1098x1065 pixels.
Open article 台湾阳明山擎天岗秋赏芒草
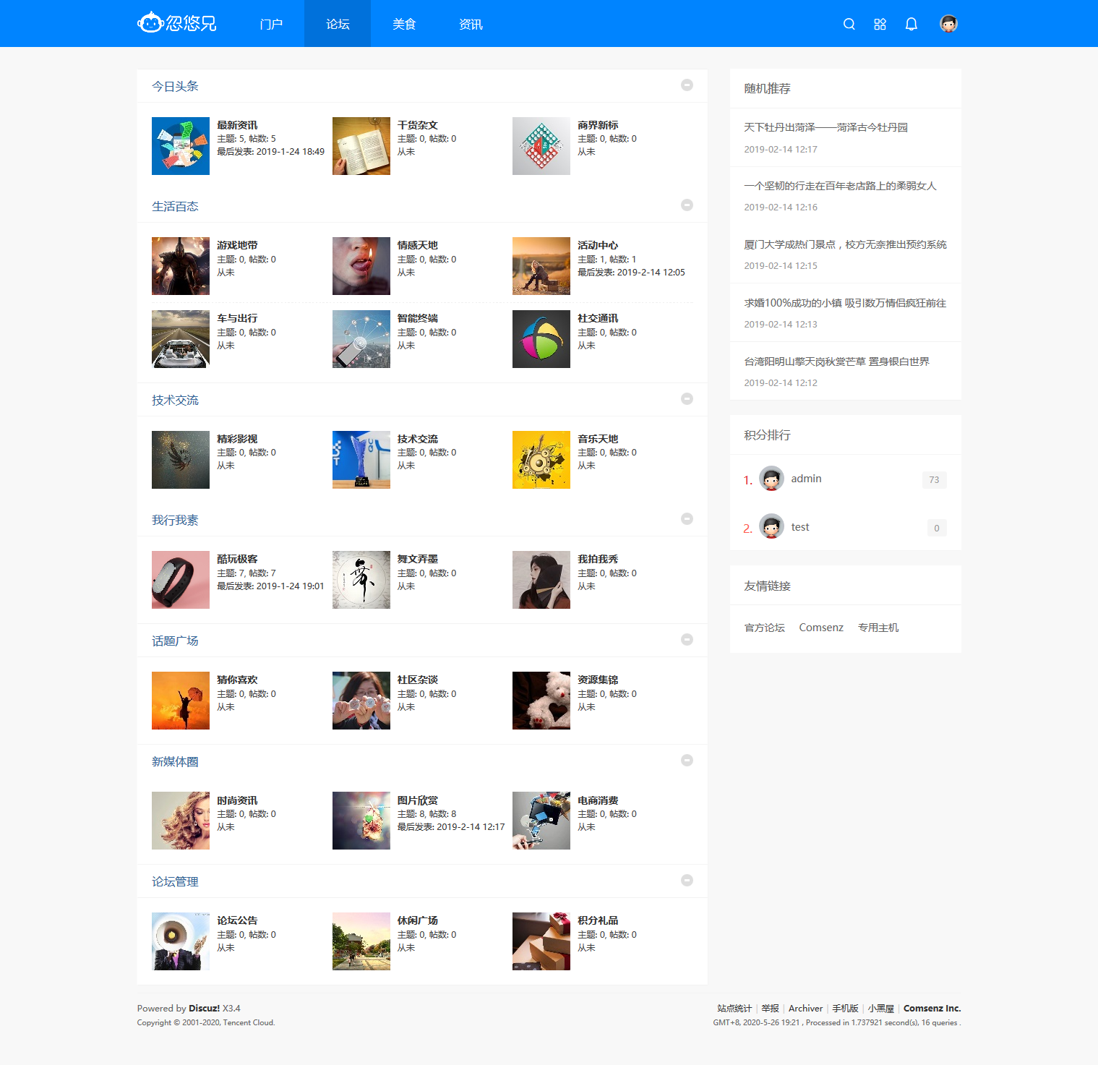coord(836,362)
